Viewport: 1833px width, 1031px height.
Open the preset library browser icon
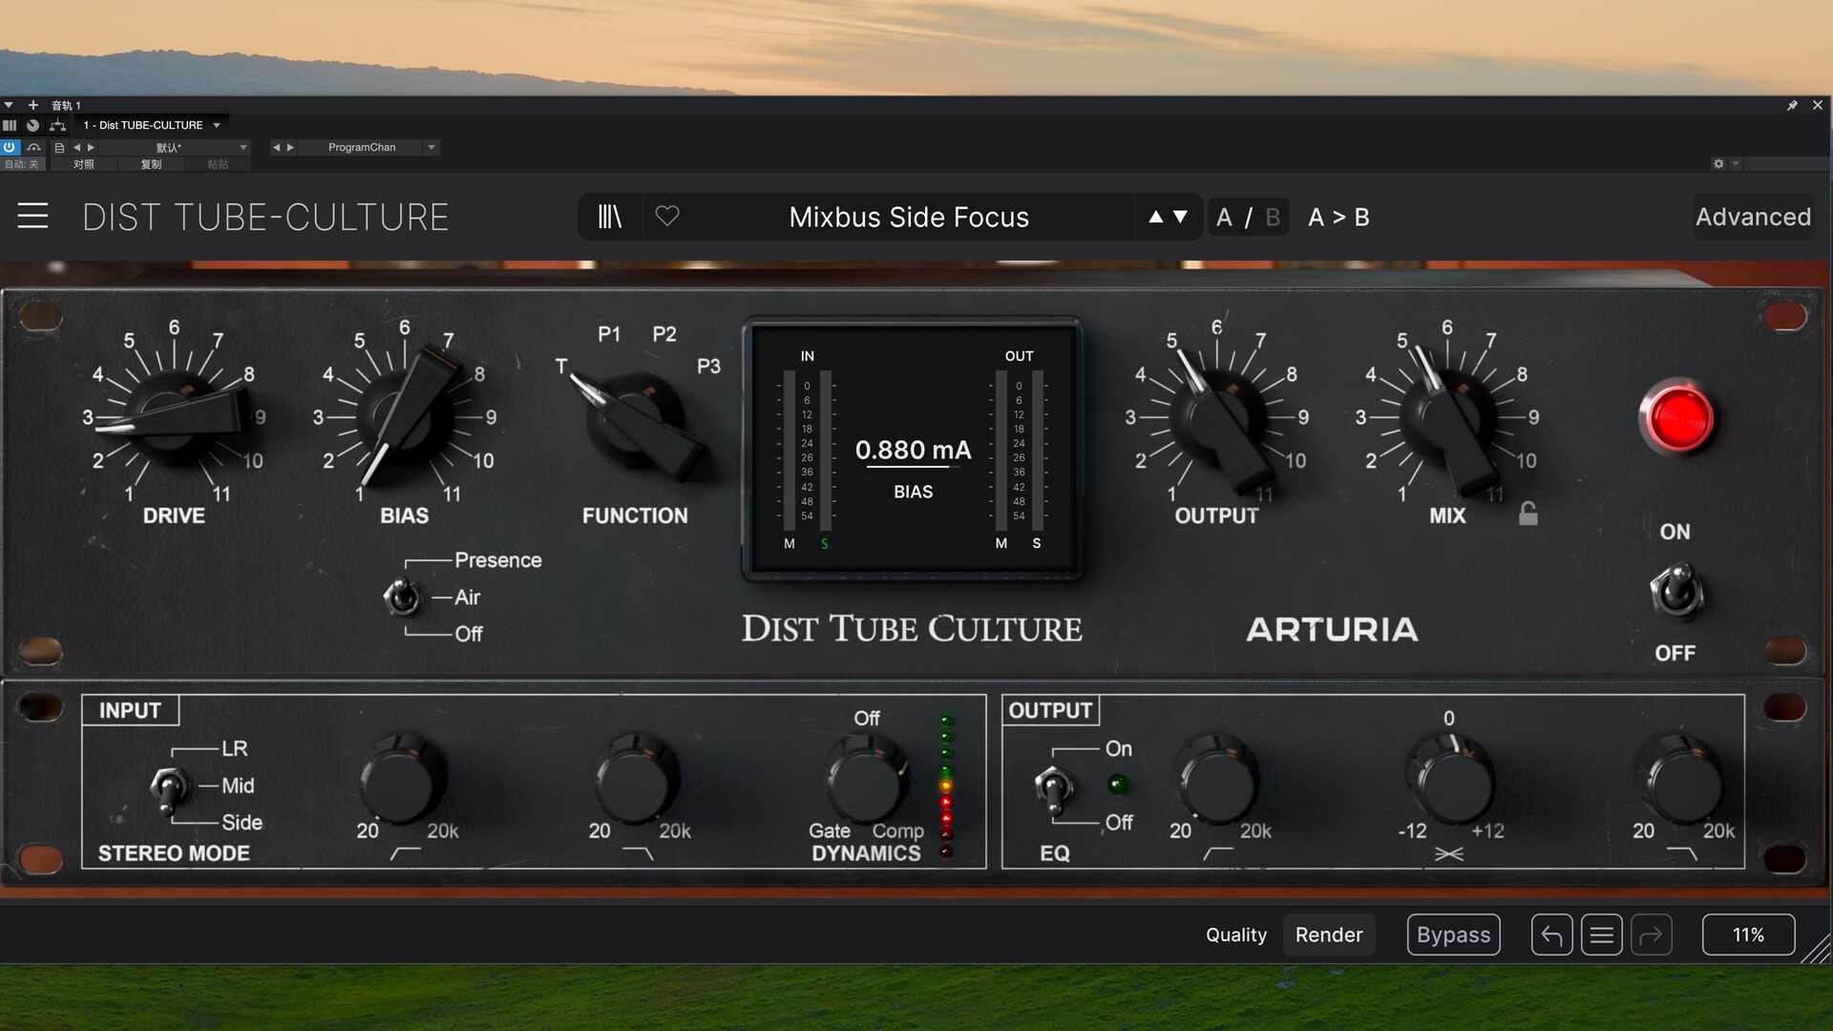pyautogui.click(x=609, y=217)
